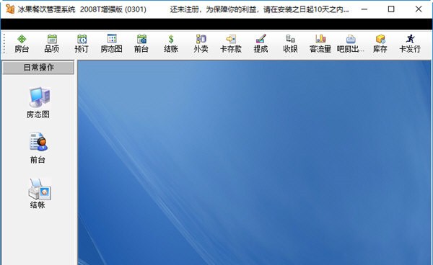Open 结帐 printer shortcut in sidebar
The height and width of the screenshot is (265, 433).
click(x=38, y=194)
